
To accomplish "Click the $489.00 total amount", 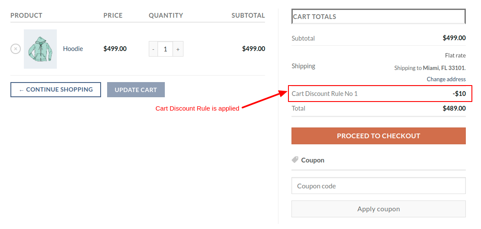I will 454,108.
